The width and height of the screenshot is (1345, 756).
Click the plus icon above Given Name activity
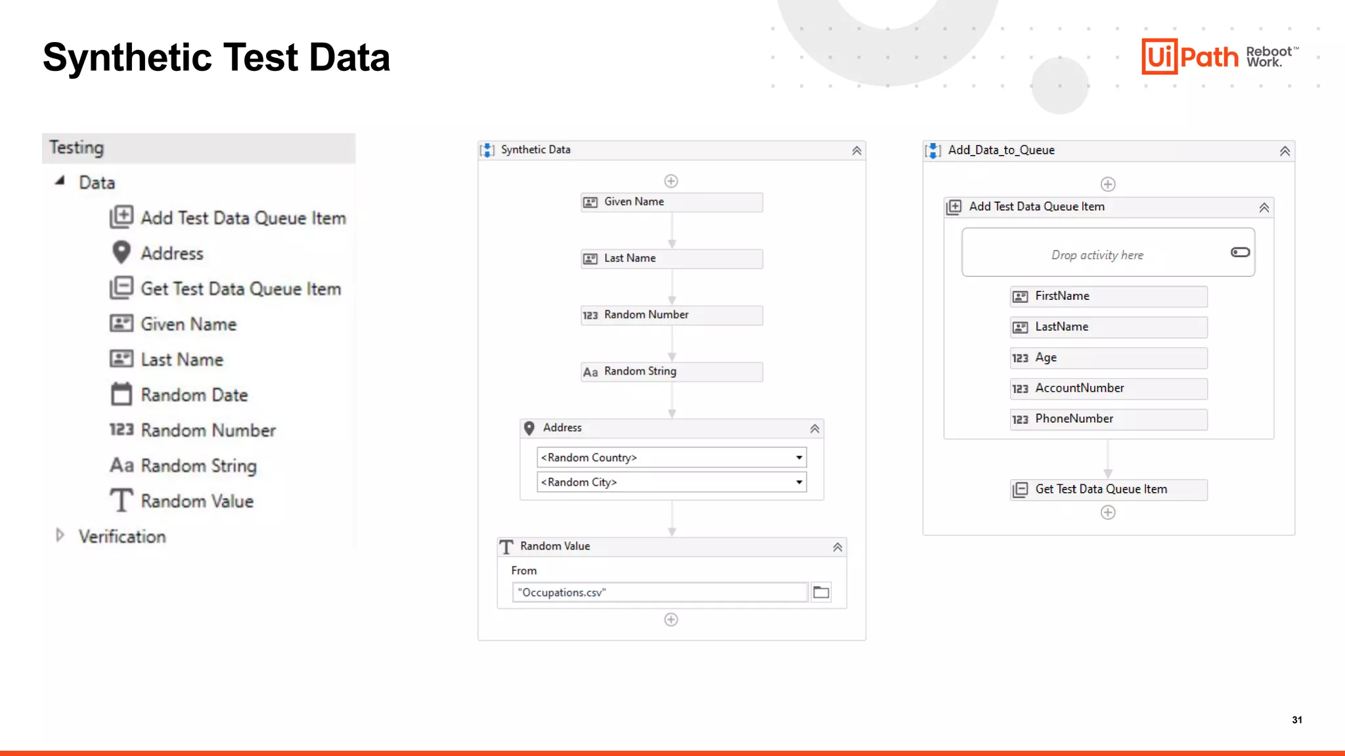(671, 181)
